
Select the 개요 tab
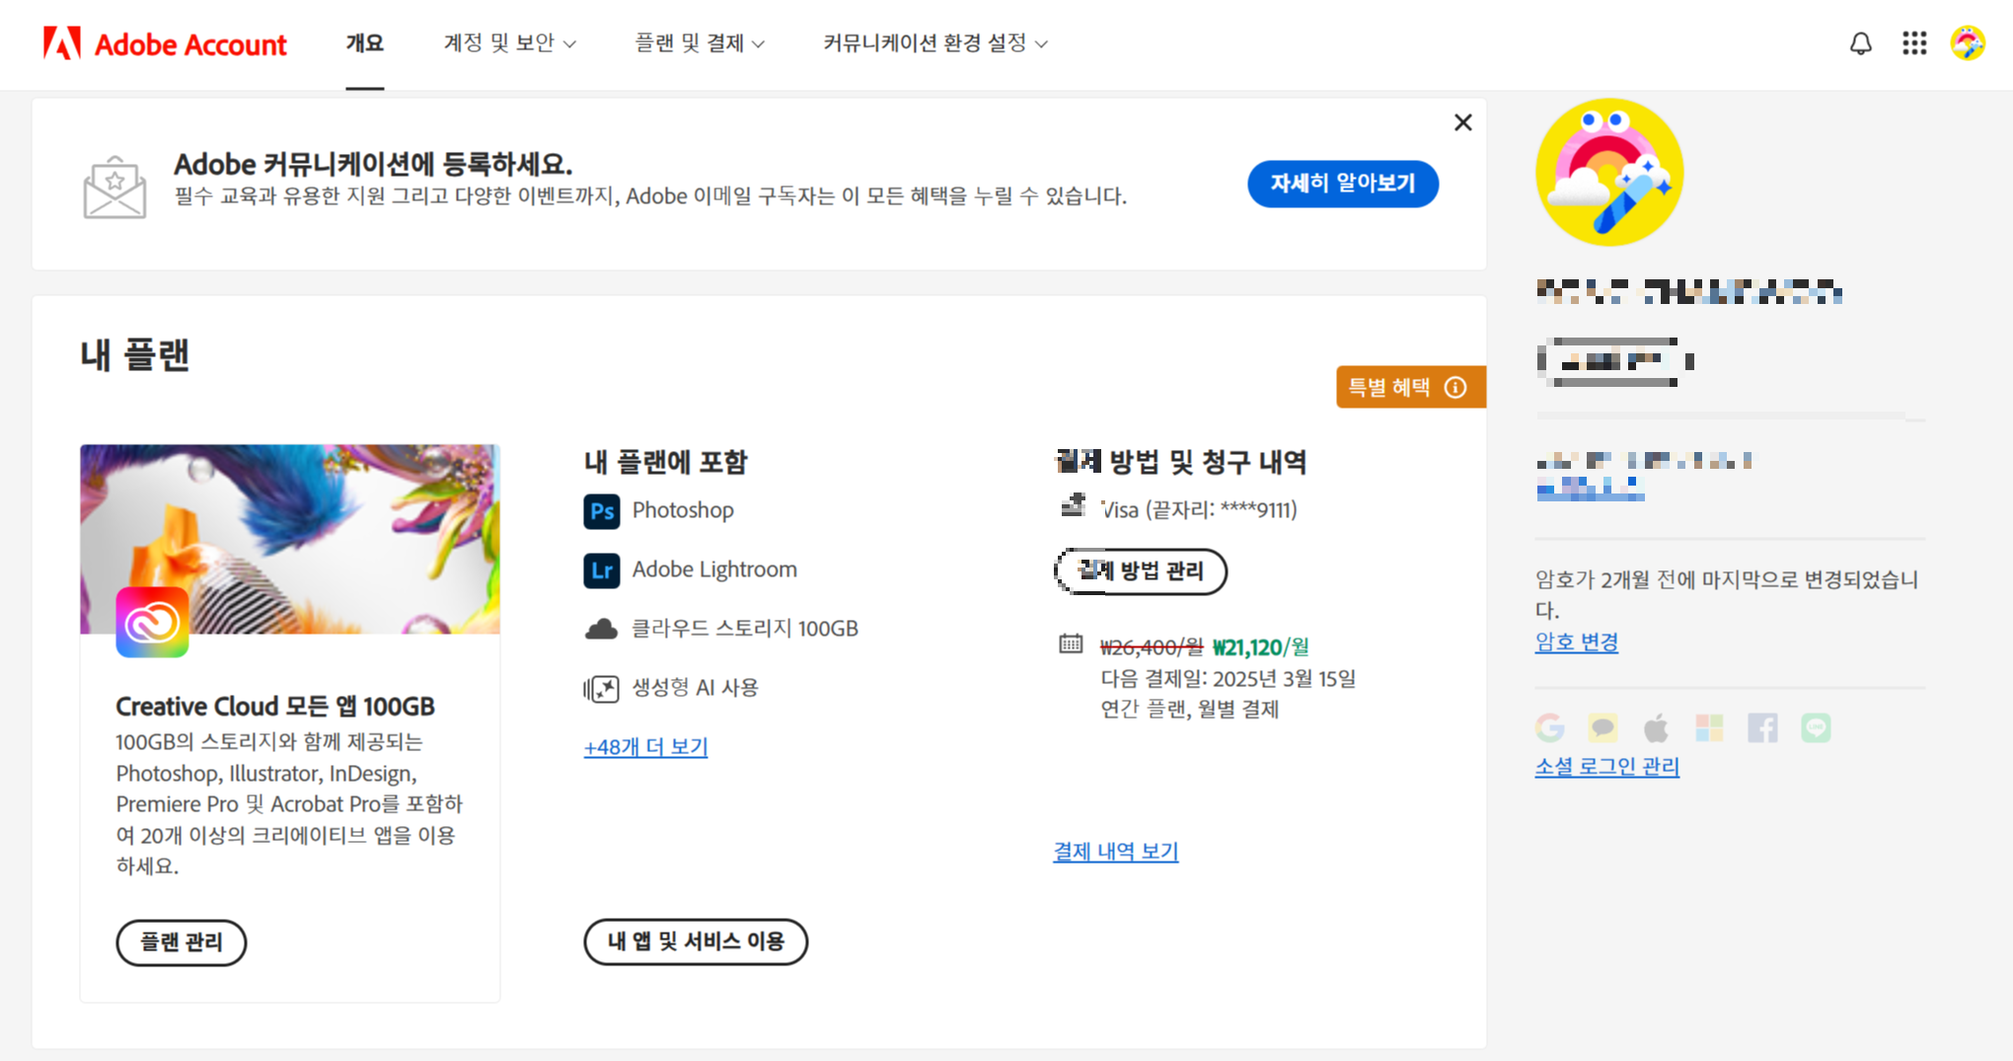[364, 43]
